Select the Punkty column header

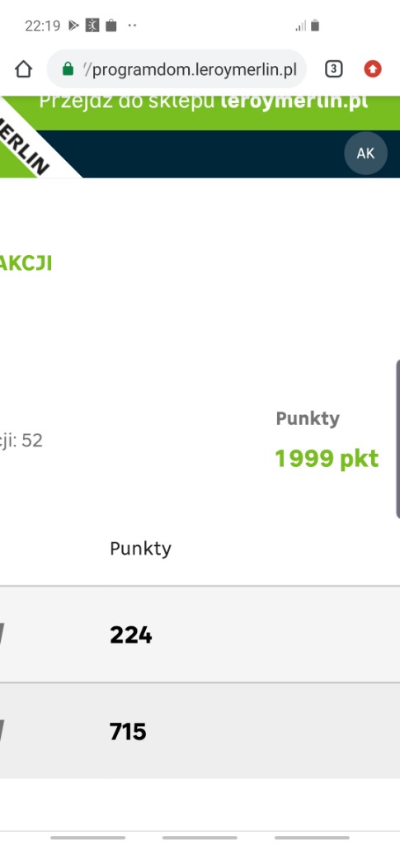coord(140,549)
